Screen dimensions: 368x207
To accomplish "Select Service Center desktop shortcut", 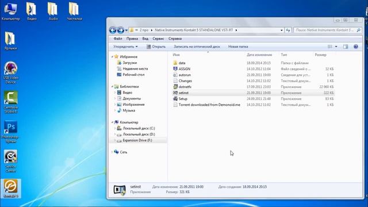I will (x=10, y=162).
